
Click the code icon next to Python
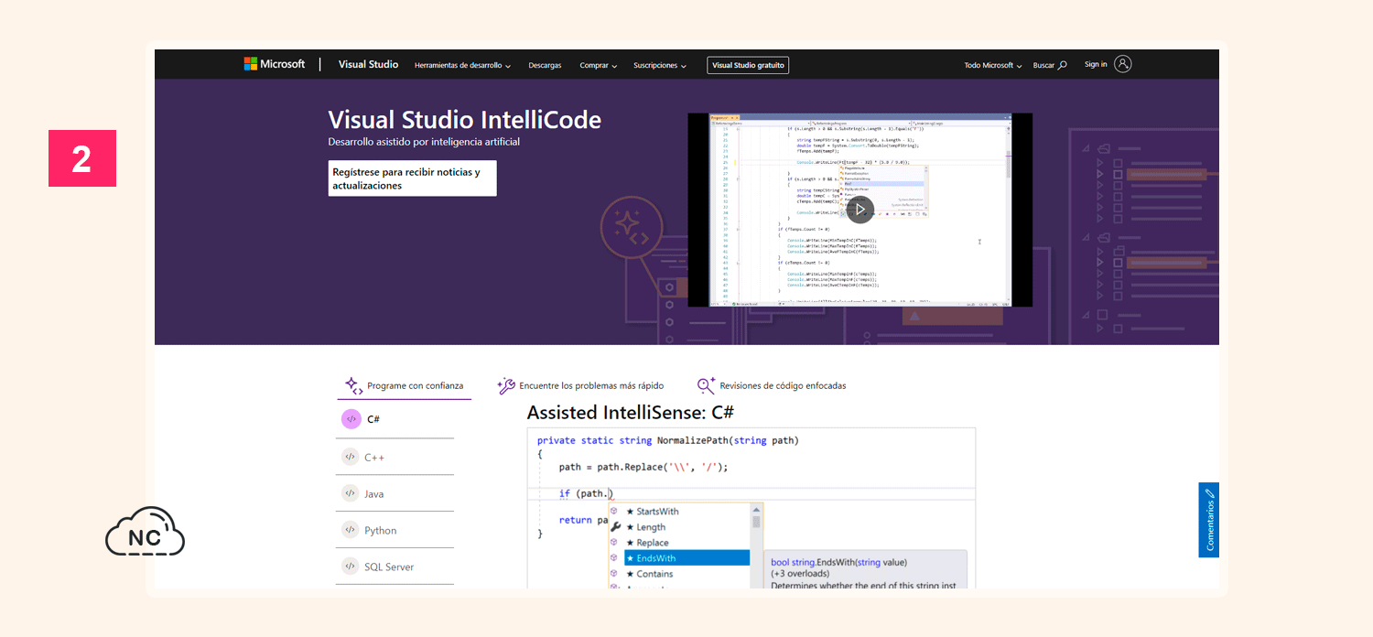tap(350, 530)
